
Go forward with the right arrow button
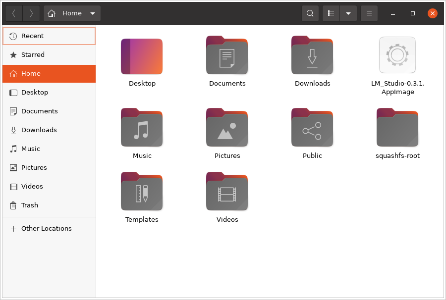[x=31, y=13]
